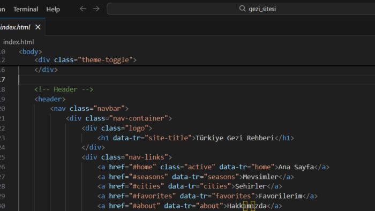
Task: Click the logo class value
Action: (x=137, y=128)
